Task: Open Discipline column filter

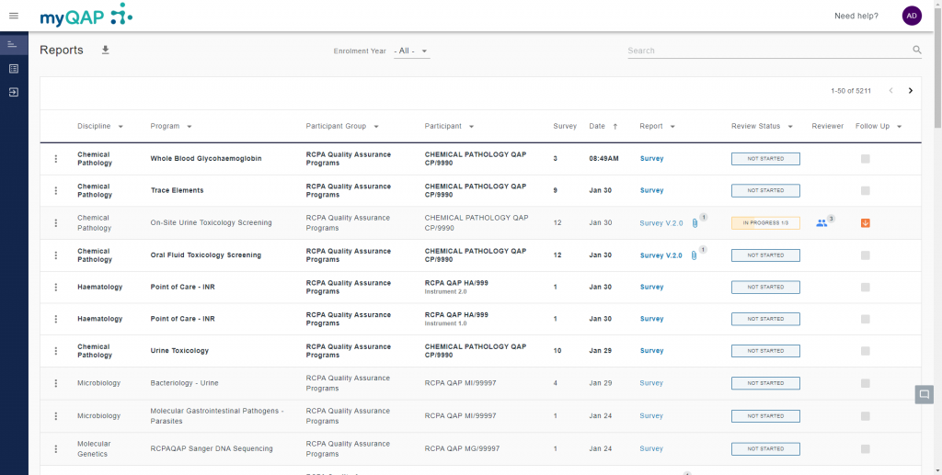Action: pyautogui.click(x=121, y=127)
